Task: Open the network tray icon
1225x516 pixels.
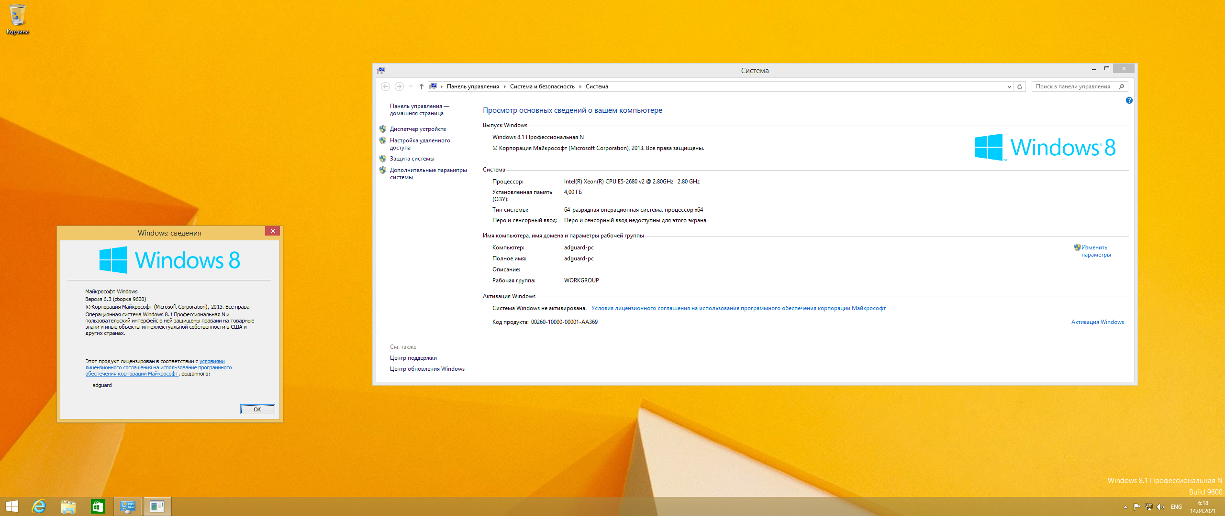Action: [x=1149, y=507]
